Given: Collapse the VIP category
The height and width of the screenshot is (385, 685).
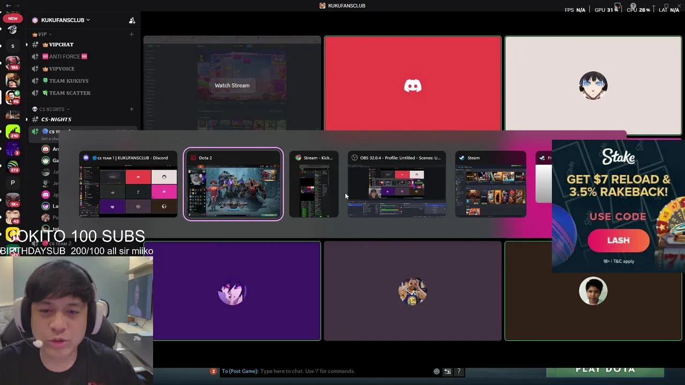Looking at the screenshot, I should pos(42,34).
